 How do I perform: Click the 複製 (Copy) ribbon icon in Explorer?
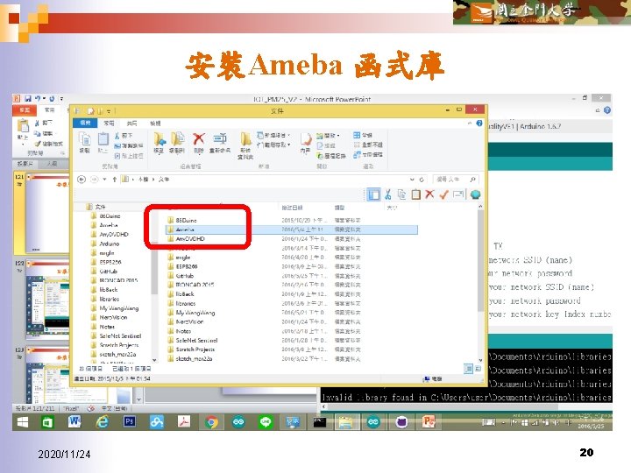pyautogui.click(x=85, y=143)
